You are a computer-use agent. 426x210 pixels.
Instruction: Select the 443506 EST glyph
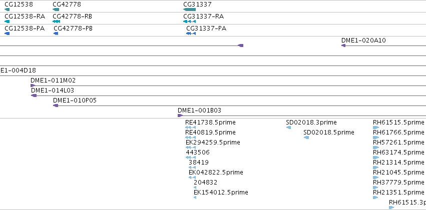(x=191, y=157)
